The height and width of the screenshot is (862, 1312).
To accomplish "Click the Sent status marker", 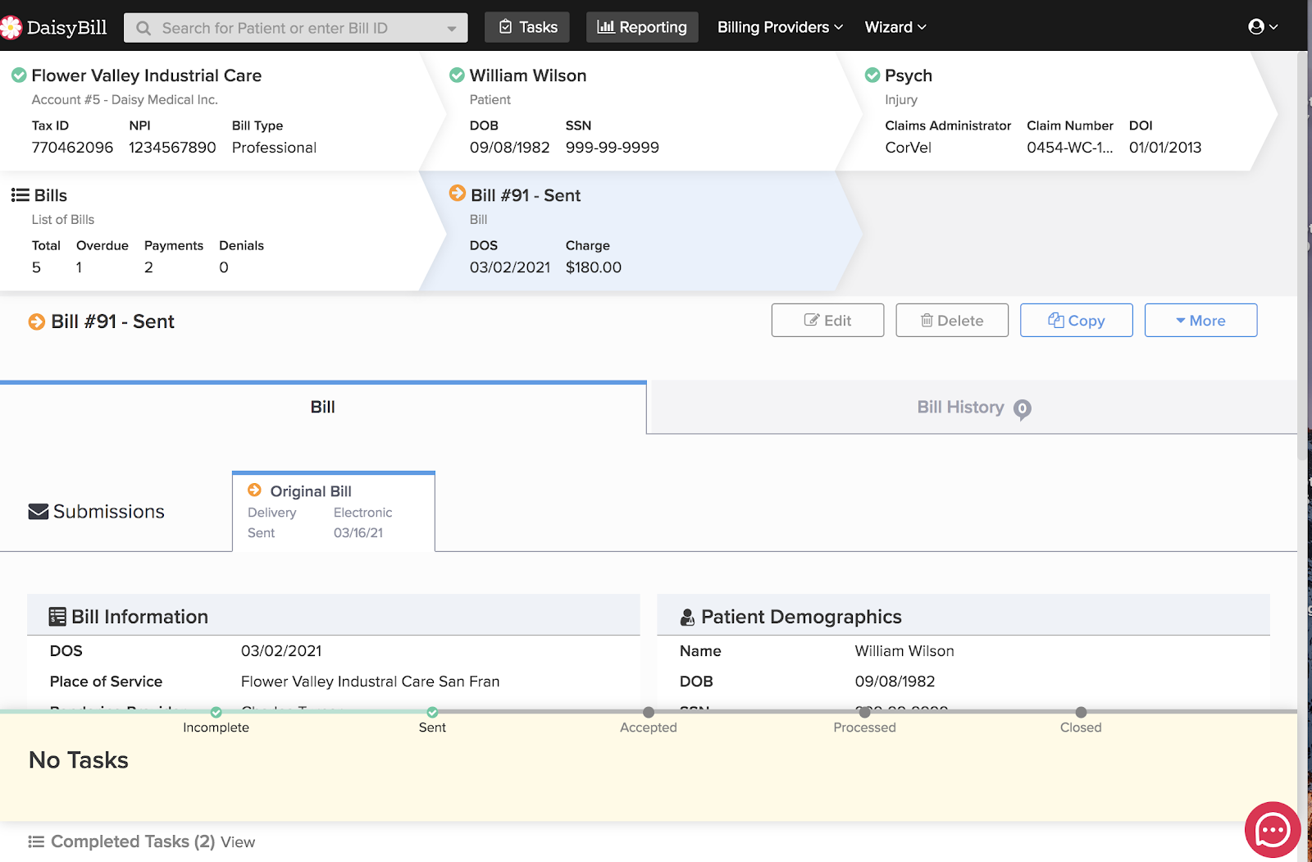I will point(432,712).
